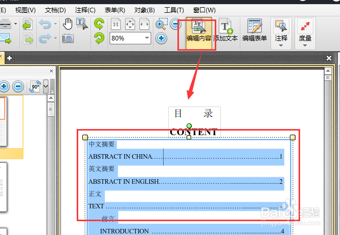Open the undo history dropdown arrow
Viewport: 340px width, 235px height.
56,24
